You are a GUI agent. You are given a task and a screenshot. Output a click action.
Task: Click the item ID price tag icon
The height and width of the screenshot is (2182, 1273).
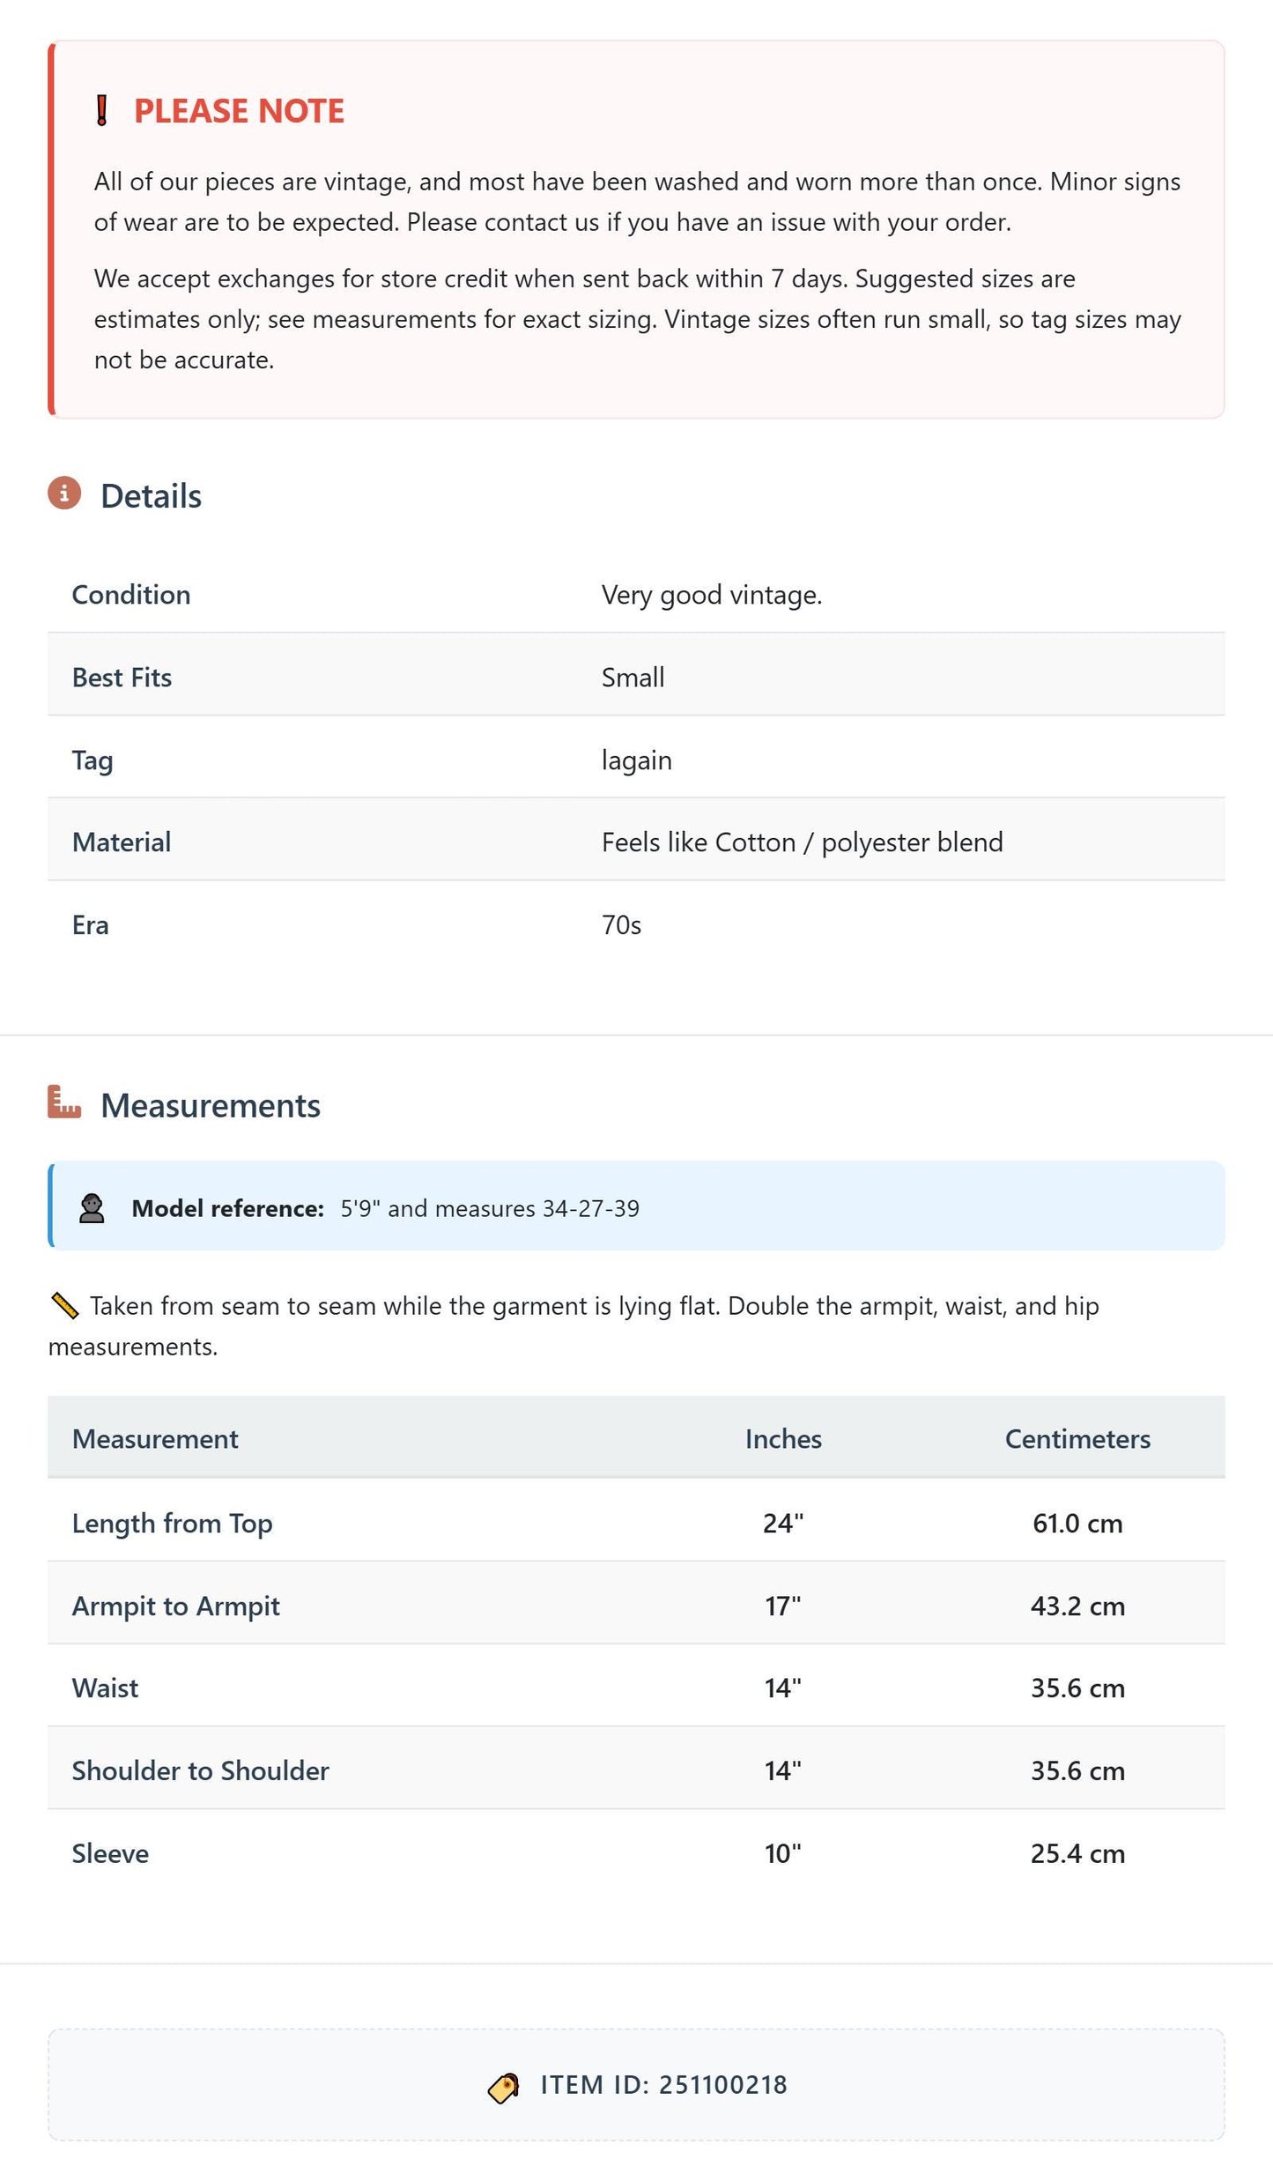click(503, 2088)
